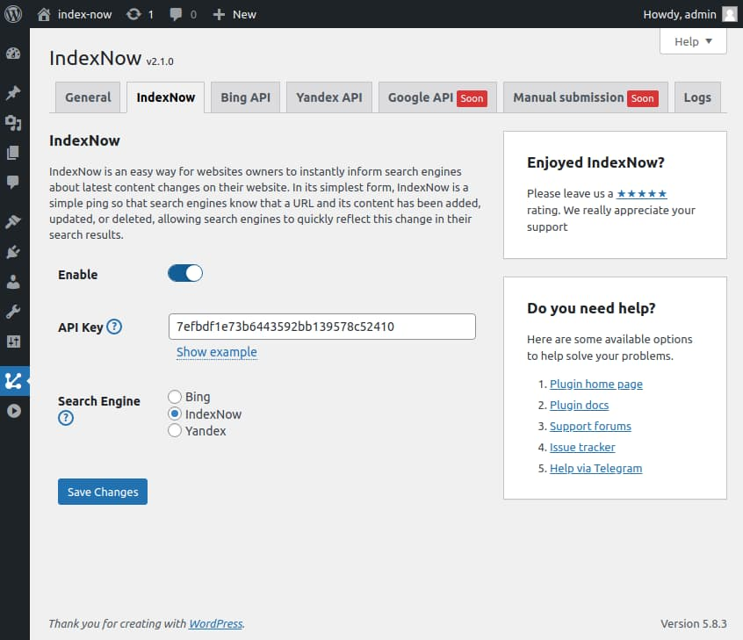743x640 pixels.
Task: Switch to the Yandex API tab
Action: (x=328, y=97)
